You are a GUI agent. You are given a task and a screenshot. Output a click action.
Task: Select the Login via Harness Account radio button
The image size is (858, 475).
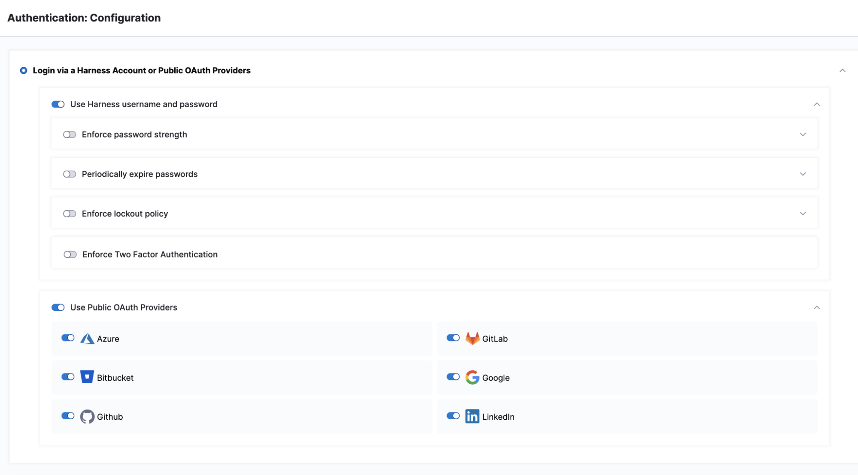coord(24,70)
